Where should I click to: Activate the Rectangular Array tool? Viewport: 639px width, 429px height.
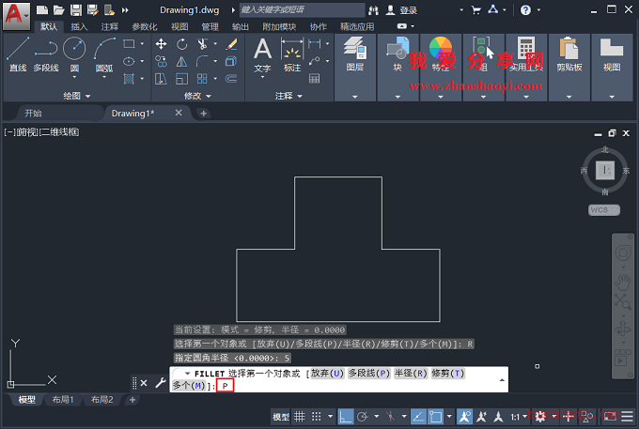(x=202, y=79)
